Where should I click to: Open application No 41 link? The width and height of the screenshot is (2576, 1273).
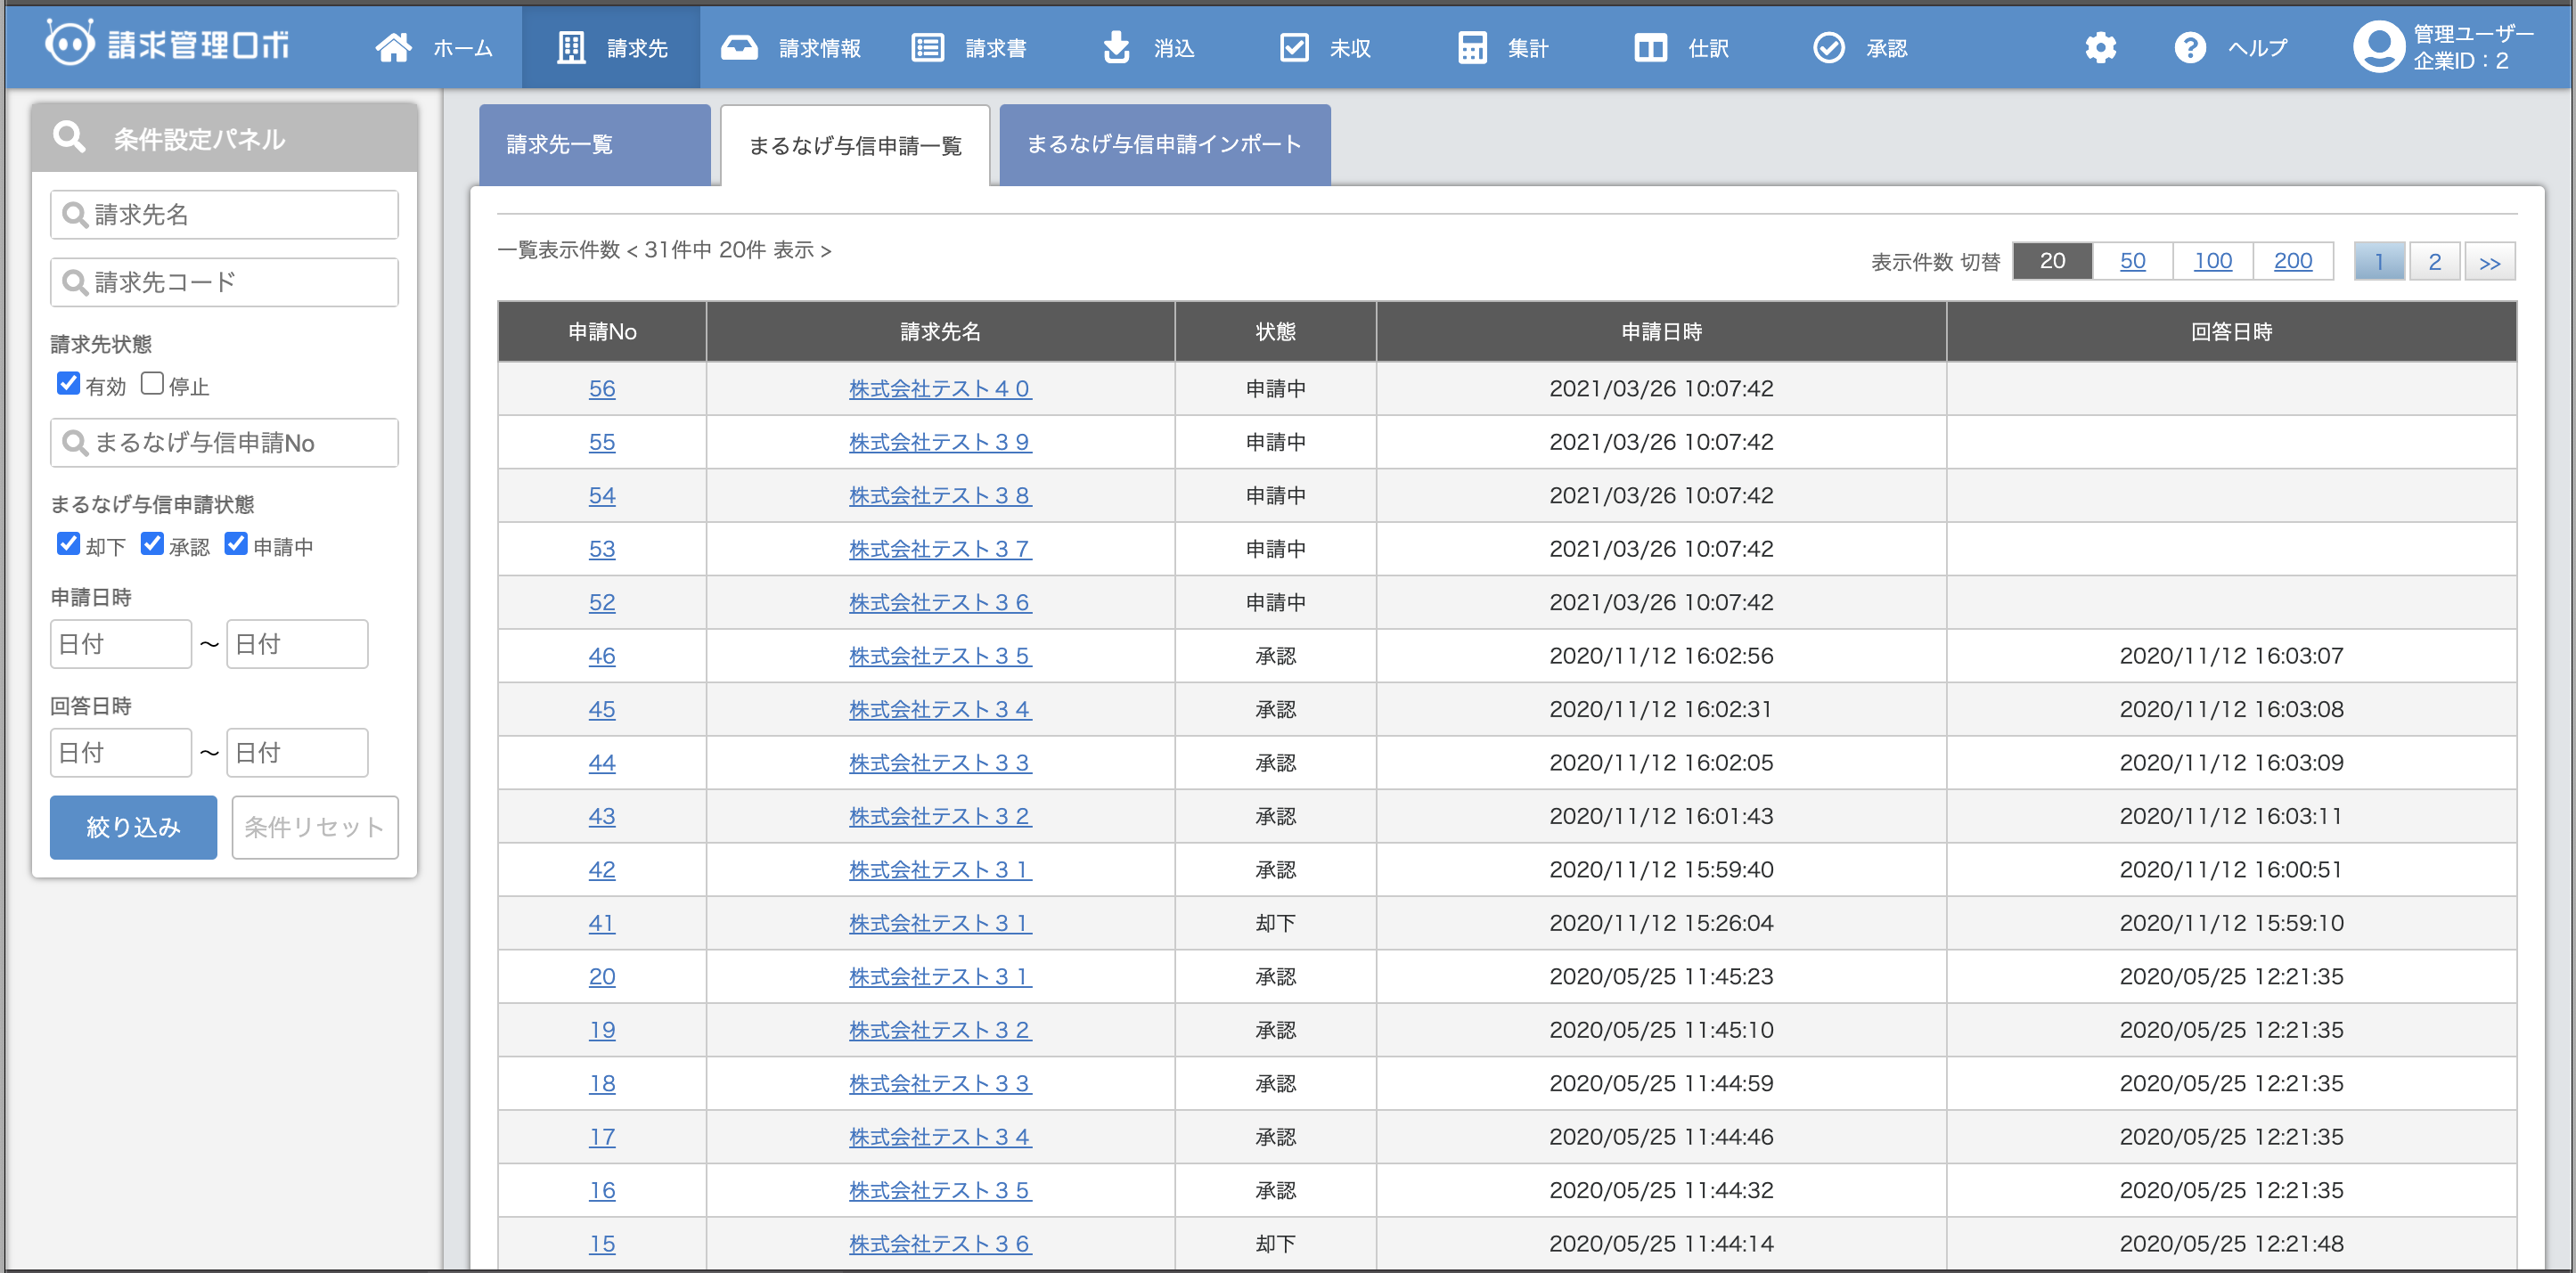[x=602, y=922]
